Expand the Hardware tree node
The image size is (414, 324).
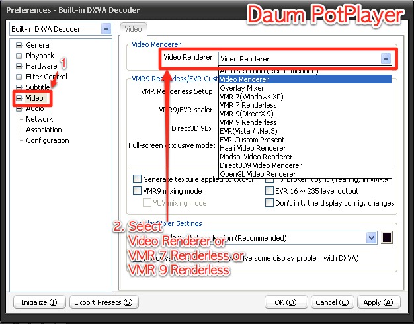pyautogui.click(x=19, y=66)
